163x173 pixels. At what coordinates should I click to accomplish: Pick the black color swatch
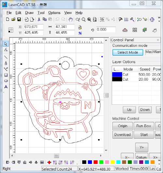[84, 162]
